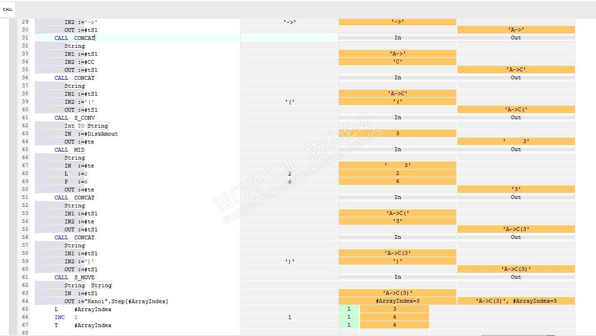596x336 pixels.
Task: Click the green status cell on line 65
Action: pyautogui.click(x=349, y=309)
